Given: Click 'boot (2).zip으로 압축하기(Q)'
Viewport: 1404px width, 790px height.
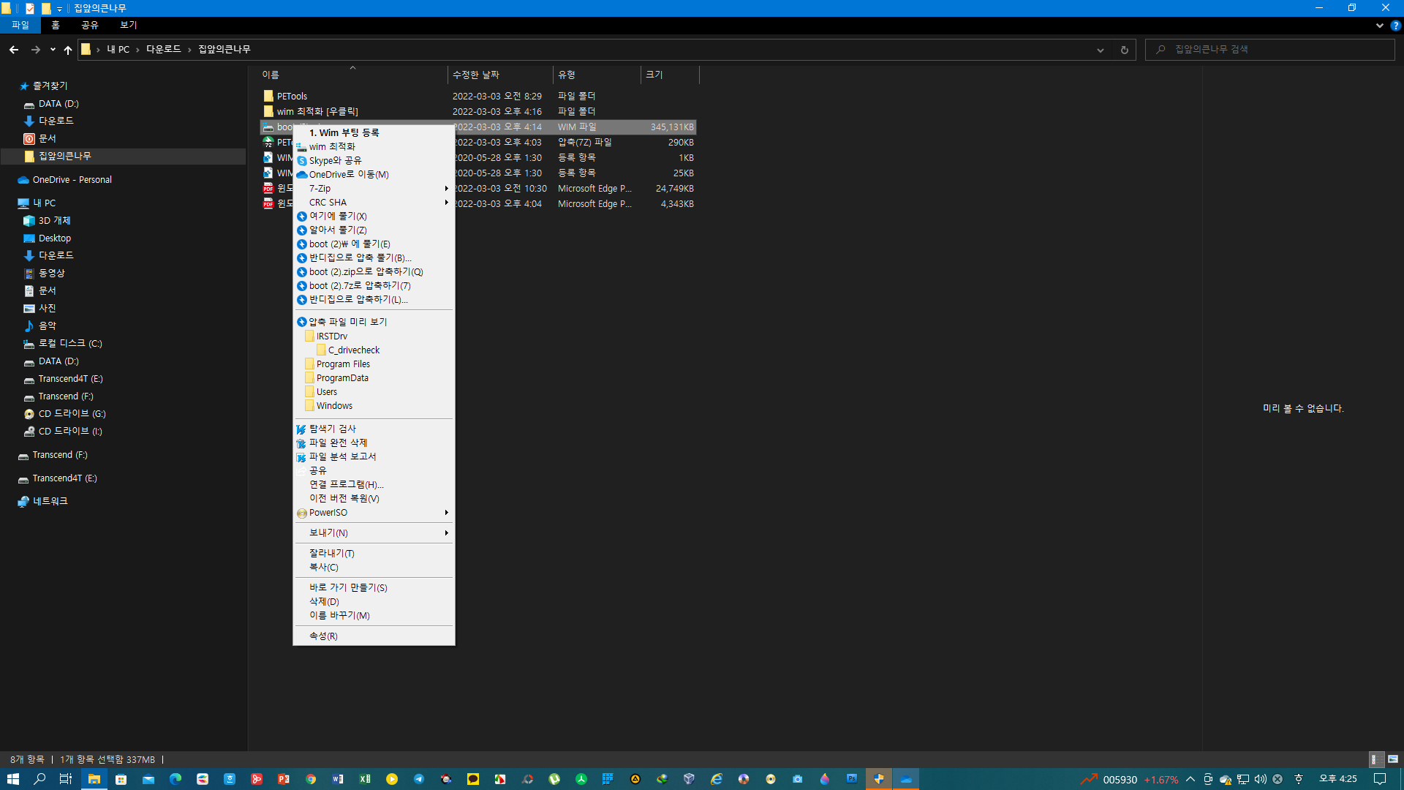Looking at the screenshot, I should click(x=374, y=271).
